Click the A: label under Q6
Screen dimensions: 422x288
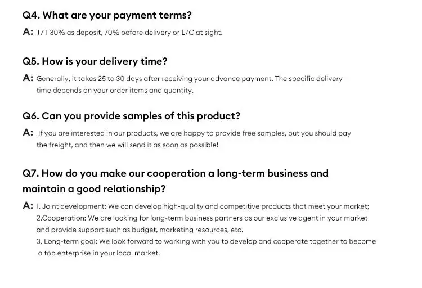tap(28, 133)
